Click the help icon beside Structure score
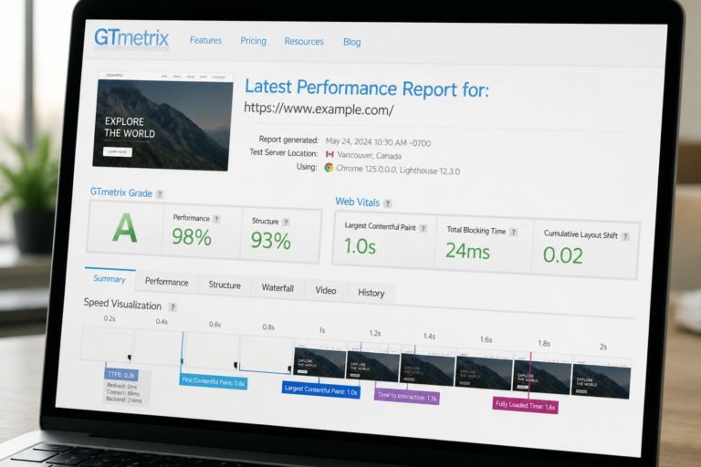The image size is (701, 467). (x=286, y=223)
